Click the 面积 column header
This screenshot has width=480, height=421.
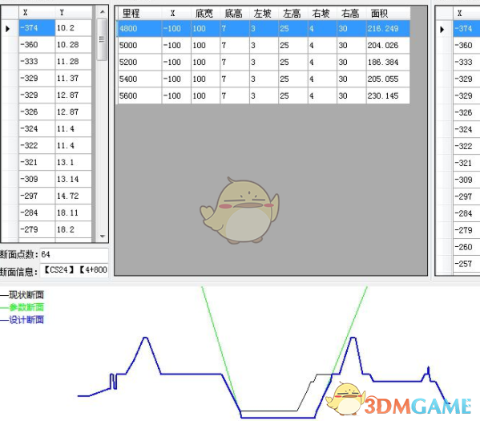coord(388,13)
